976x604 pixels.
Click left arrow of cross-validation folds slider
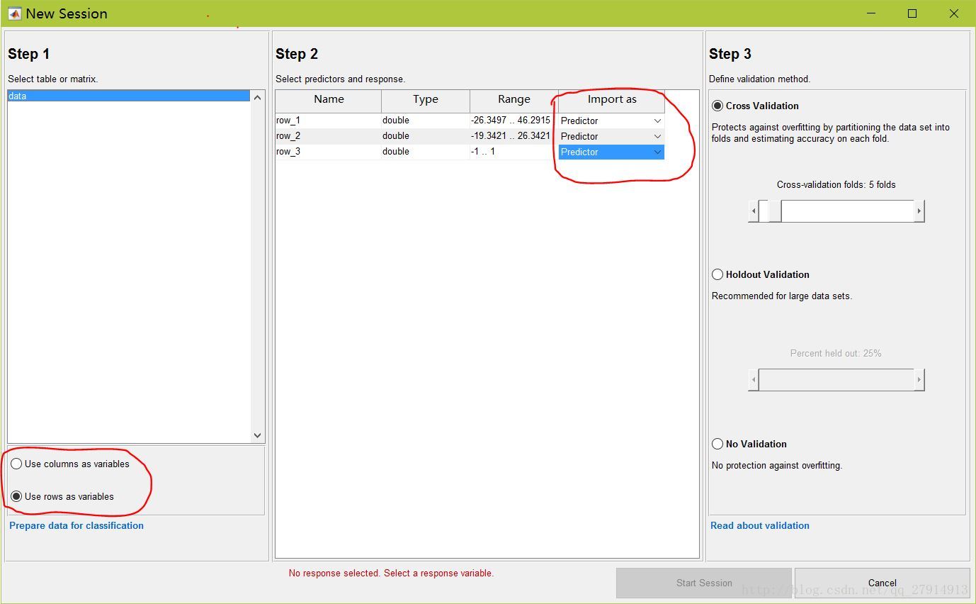754,211
